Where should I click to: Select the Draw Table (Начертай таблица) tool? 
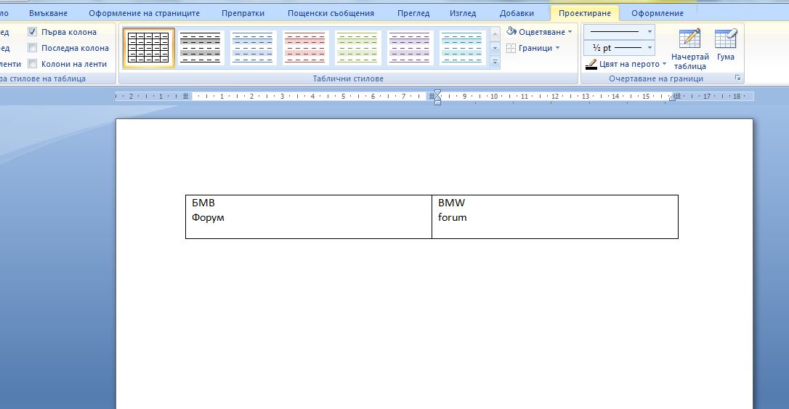[x=689, y=49]
